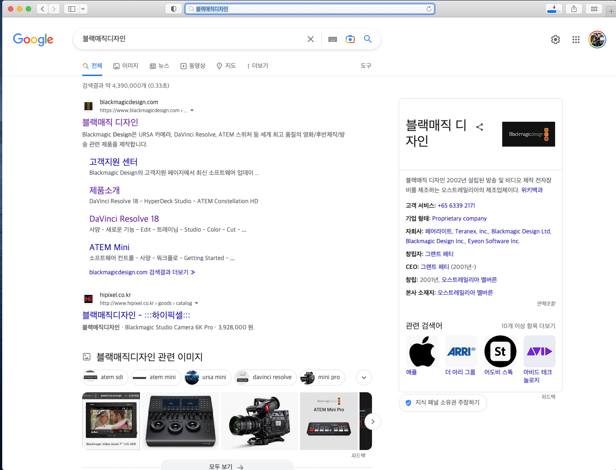
Task: Open the on-screen keyboard input tool
Action: (x=332, y=39)
